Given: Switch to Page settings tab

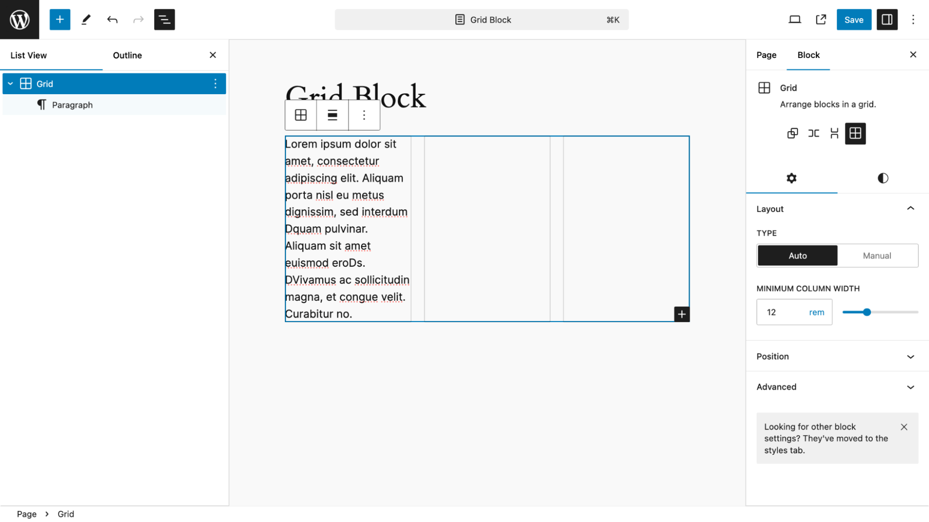Looking at the screenshot, I should pyautogui.click(x=766, y=55).
